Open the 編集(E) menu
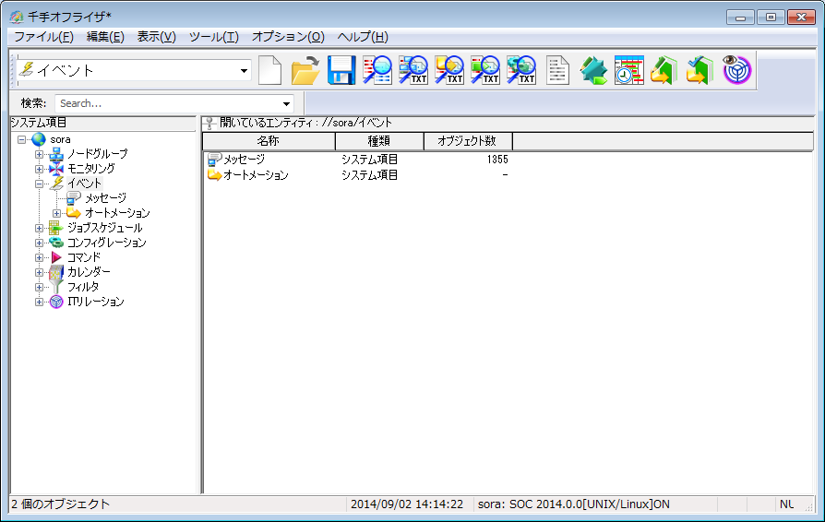The height and width of the screenshot is (522, 825). pos(105,37)
